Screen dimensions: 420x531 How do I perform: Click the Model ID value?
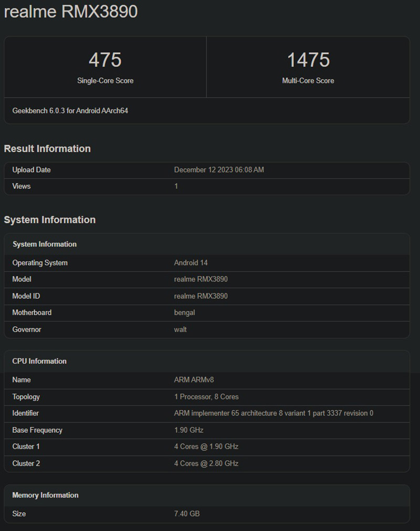coord(201,296)
